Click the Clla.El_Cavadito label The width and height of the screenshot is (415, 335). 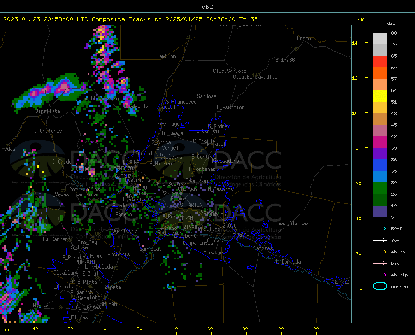[x=255, y=77]
